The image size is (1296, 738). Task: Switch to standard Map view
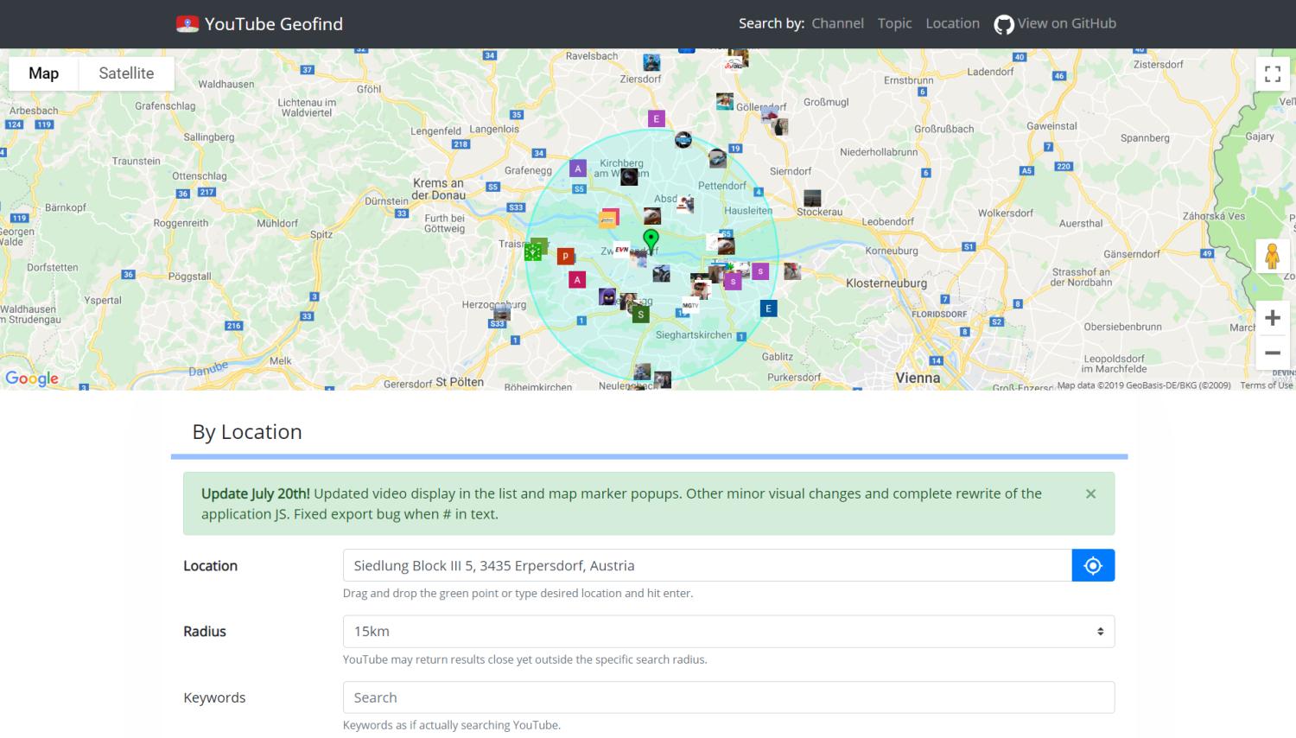[x=43, y=73]
